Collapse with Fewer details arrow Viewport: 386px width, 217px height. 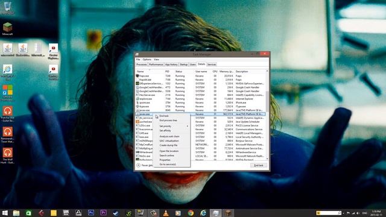(x=138, y=165)
